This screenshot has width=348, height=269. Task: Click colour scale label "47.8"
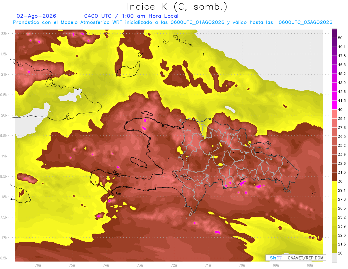[342, 56]
